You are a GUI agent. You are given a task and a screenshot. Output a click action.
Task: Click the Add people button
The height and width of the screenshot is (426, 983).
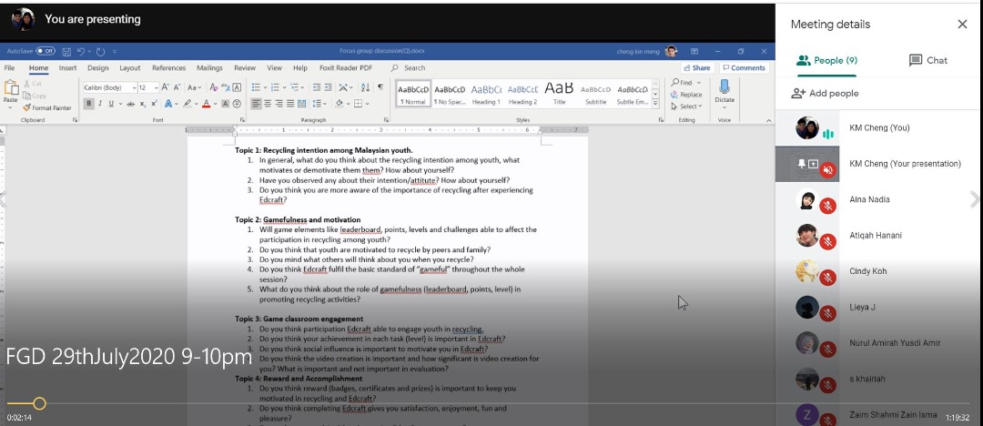[825, 93]
